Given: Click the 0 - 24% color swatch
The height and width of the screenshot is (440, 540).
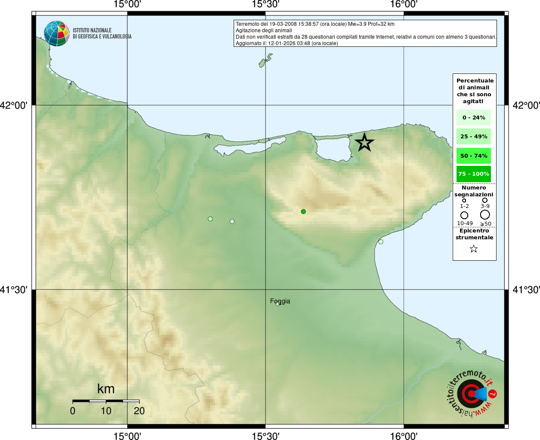Looking at the screenshot, I should point(474,118).
